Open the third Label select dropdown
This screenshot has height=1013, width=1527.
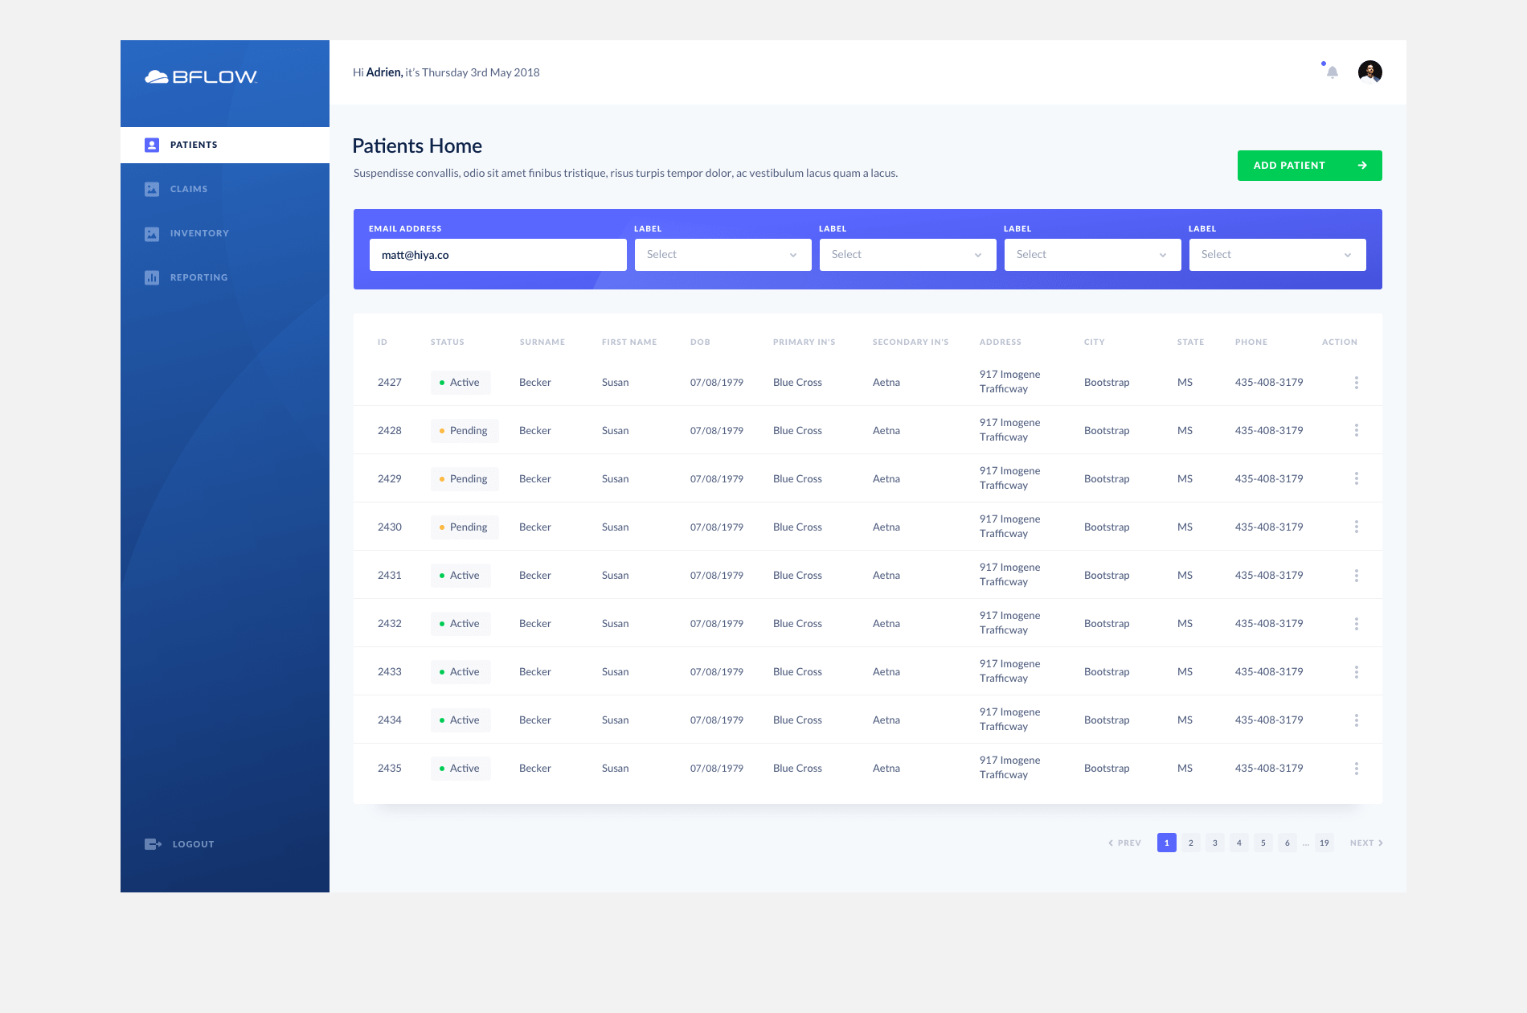coord(1093,255)
